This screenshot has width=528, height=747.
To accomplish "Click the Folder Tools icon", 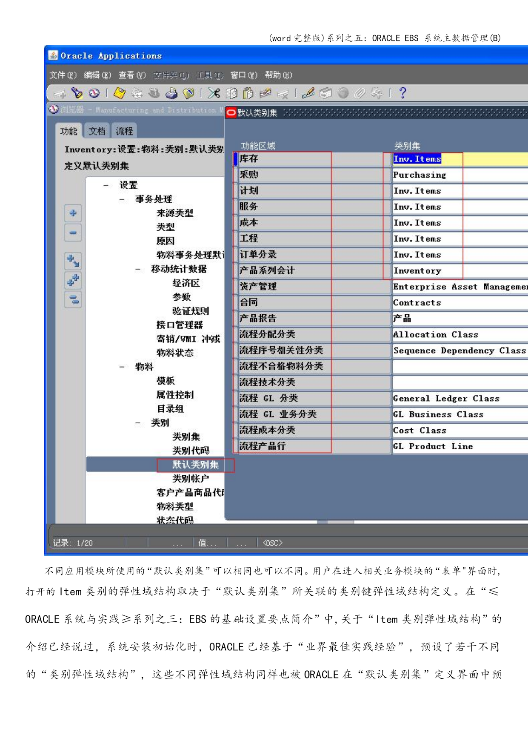I will pyautogui.click(x=377, y=93).
